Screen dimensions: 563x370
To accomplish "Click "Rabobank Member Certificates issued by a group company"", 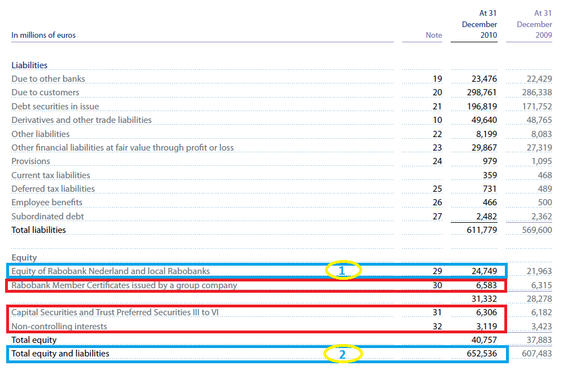I will coord(124,285).
